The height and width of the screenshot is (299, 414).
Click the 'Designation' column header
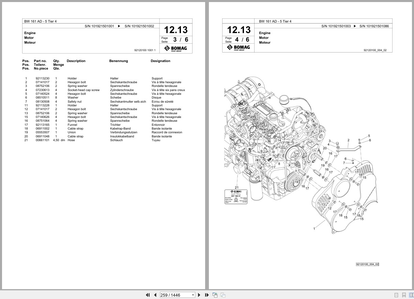point(160,61)
